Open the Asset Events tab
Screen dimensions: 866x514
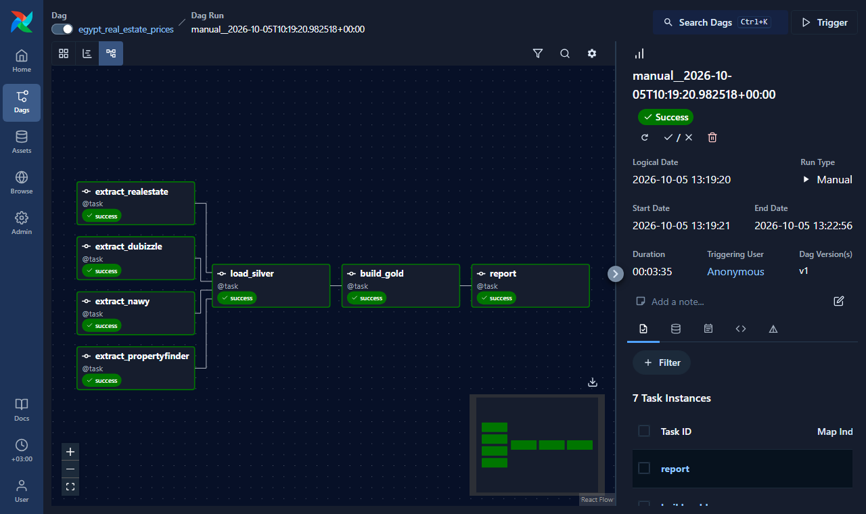(x=676, y=329)
